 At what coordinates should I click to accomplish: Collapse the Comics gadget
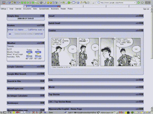tap(140, 30)
